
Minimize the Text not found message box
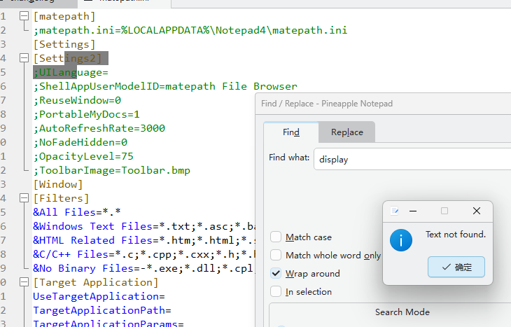tap(413, 211)
